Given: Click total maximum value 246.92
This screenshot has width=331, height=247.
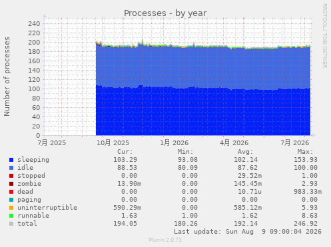Looking at the screenshot, I should 306,224.
